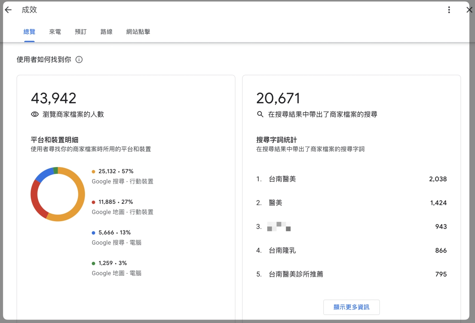
Task: Click the 平台和裝置明細 heading
Action: 55,140
